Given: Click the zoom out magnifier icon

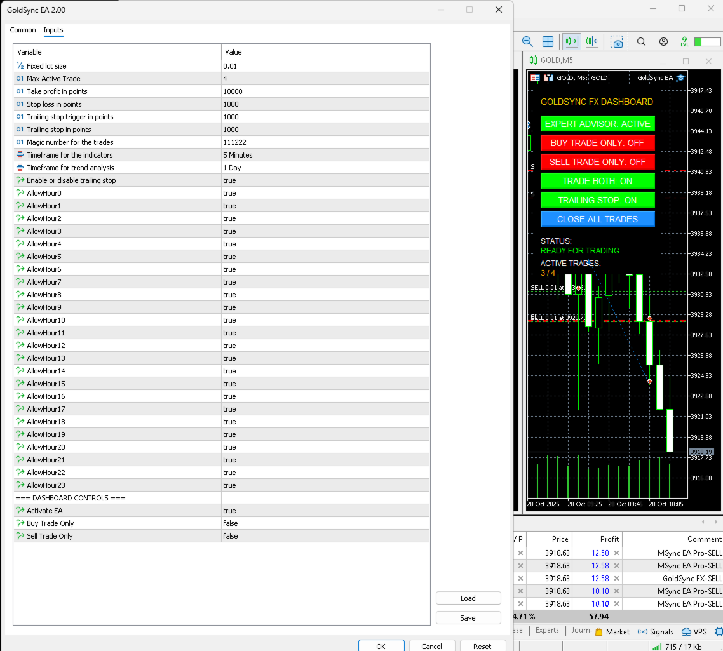Looking at the screenshot, I should pos(527,42).
